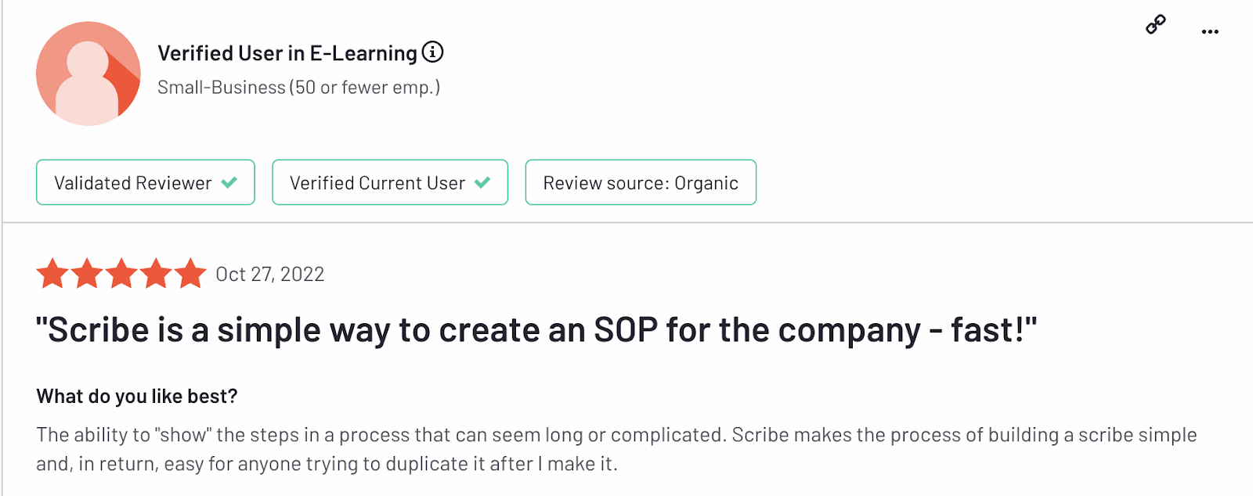The width and height of the screenshot is (1253, 496).
Task: Select the fourth rating star
Action: click(x=156, y=274)
